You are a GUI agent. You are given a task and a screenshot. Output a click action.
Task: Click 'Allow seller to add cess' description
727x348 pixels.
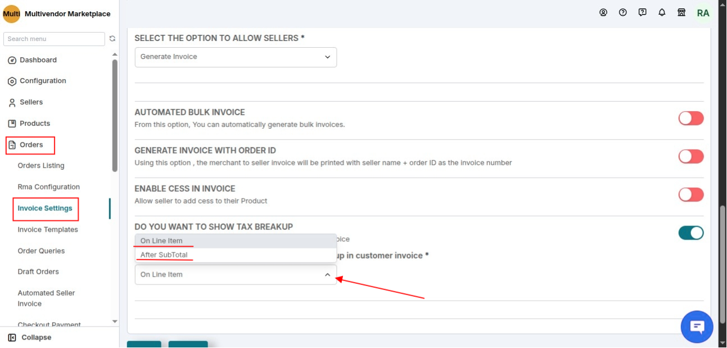click(201, 201)
